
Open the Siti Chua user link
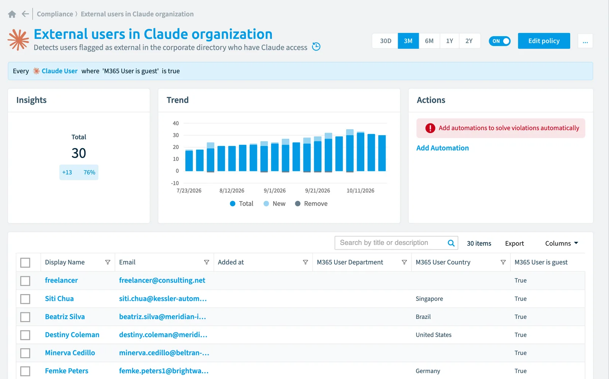pos(59,299)
